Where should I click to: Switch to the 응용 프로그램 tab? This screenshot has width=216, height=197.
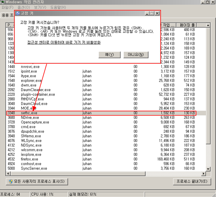[7, 15]
